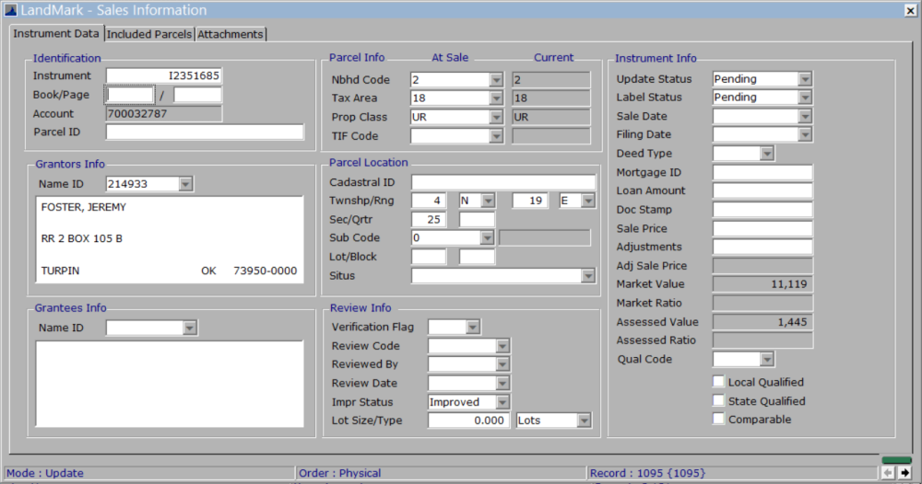Check the State Qualified checkbox
Viewport: 922px width, 484px height.
click(719, 401)
